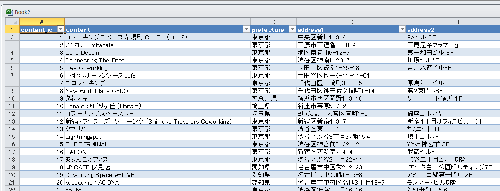
Task: Click cell 'ありんこオフィス'
Action: tap(158, 159)
